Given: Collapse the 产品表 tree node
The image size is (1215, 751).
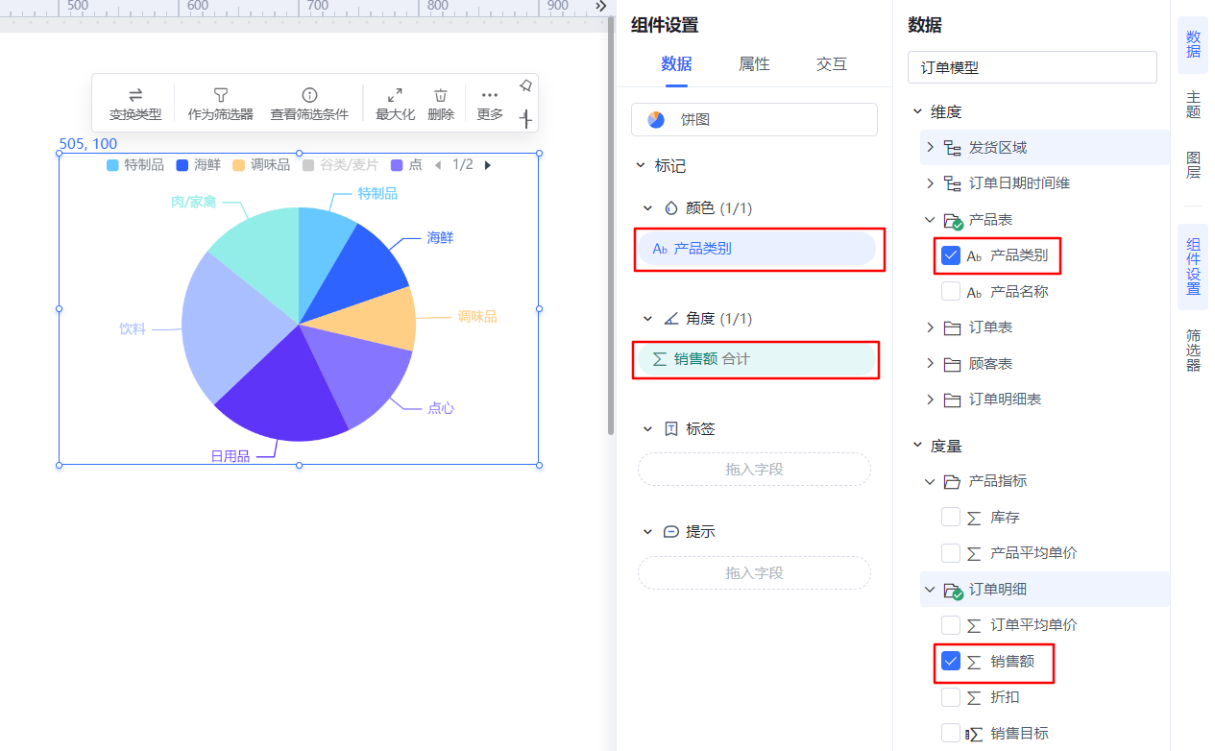Looking at the screenshot, I should [930, 220].
